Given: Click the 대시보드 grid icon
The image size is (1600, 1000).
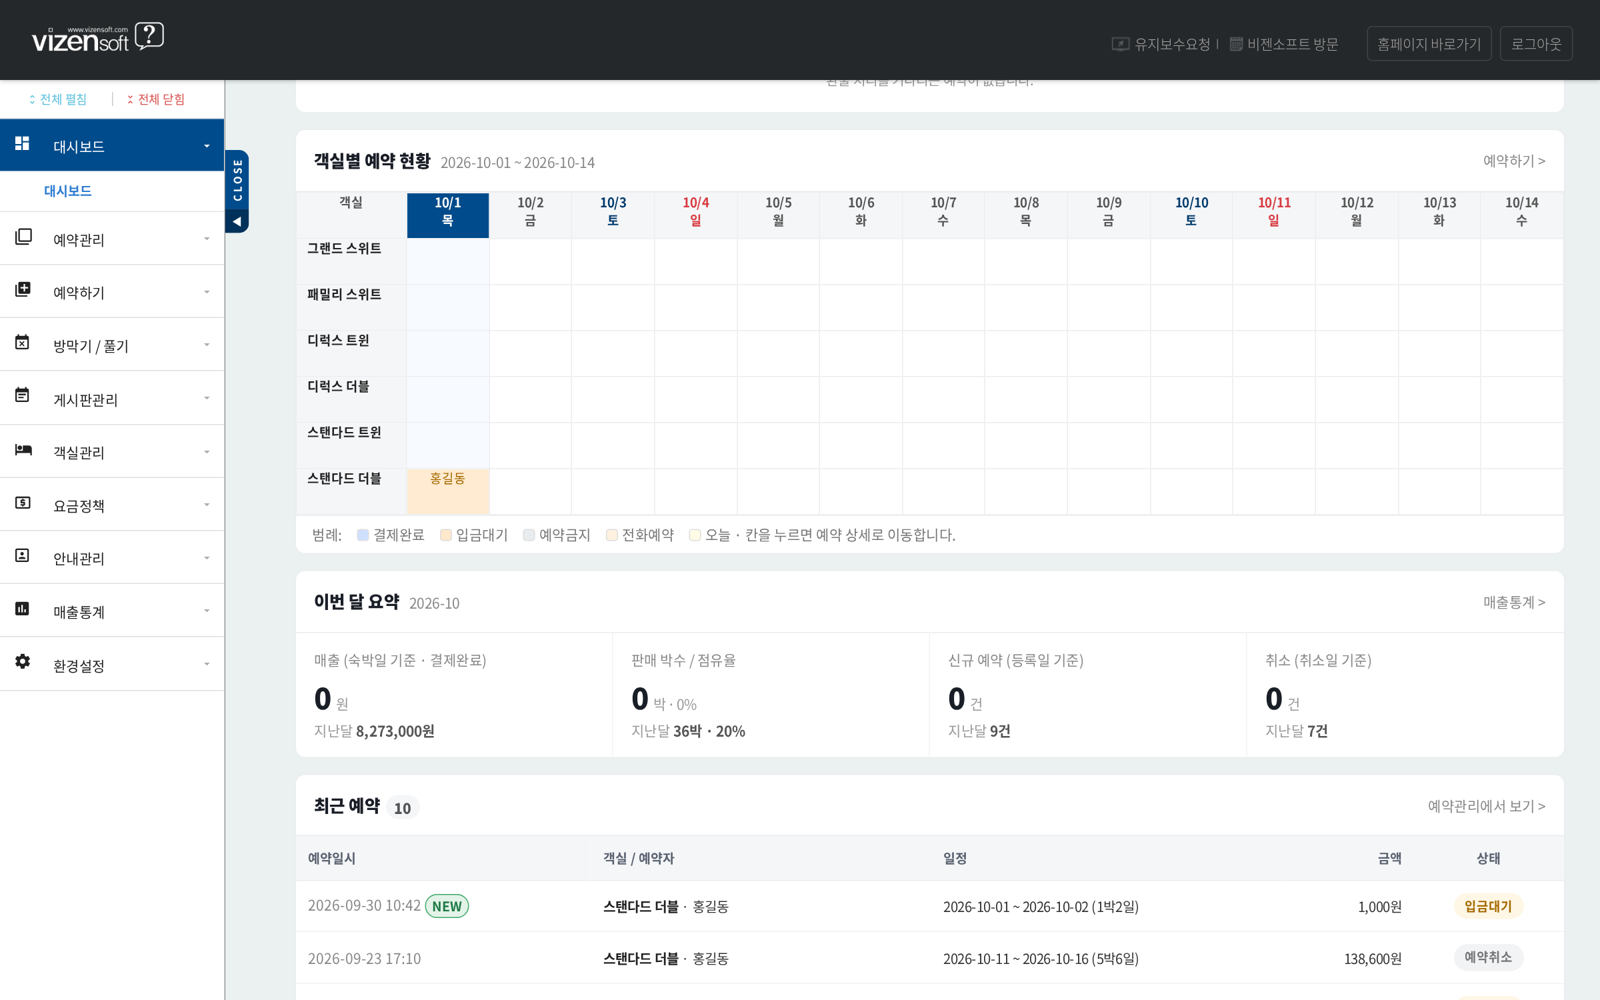Looking at the screenshot, I should point(22,143).
